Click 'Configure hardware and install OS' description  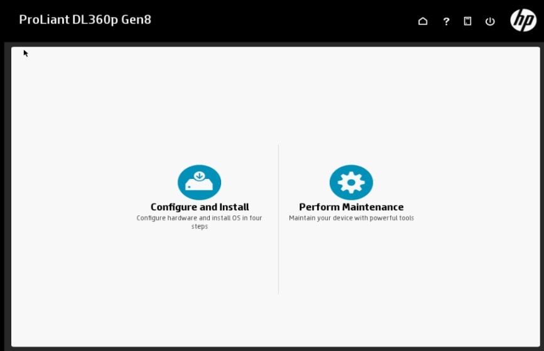199,219
